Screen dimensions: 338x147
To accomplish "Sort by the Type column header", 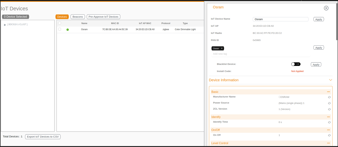I will click(185, 23).
